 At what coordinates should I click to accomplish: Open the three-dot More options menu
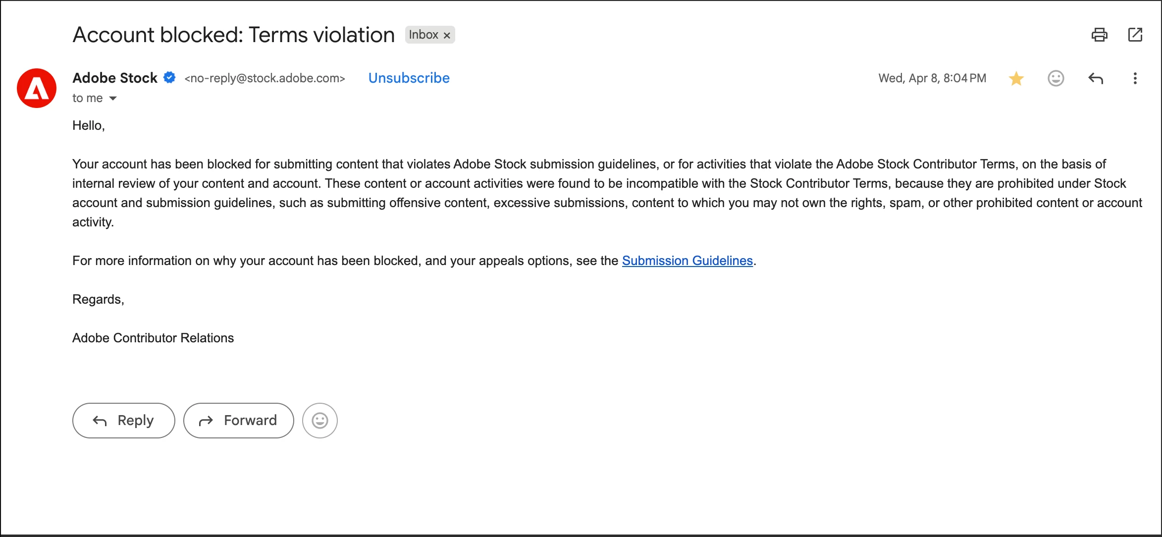tap(1135, 78)
